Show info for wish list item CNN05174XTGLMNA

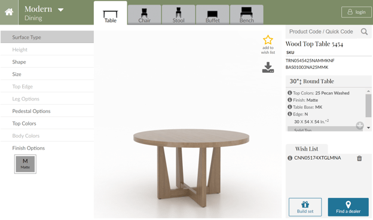point(290,158)
